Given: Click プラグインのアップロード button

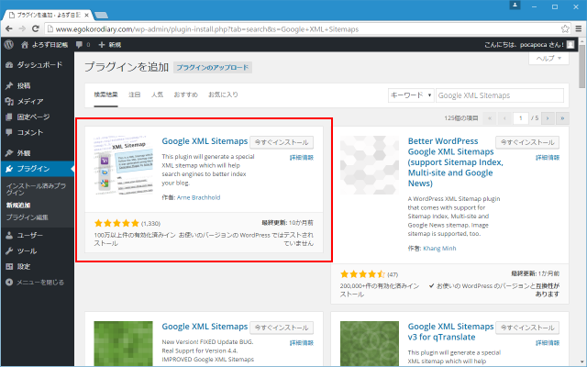Looking at the screenshot, I should [213, 67].
